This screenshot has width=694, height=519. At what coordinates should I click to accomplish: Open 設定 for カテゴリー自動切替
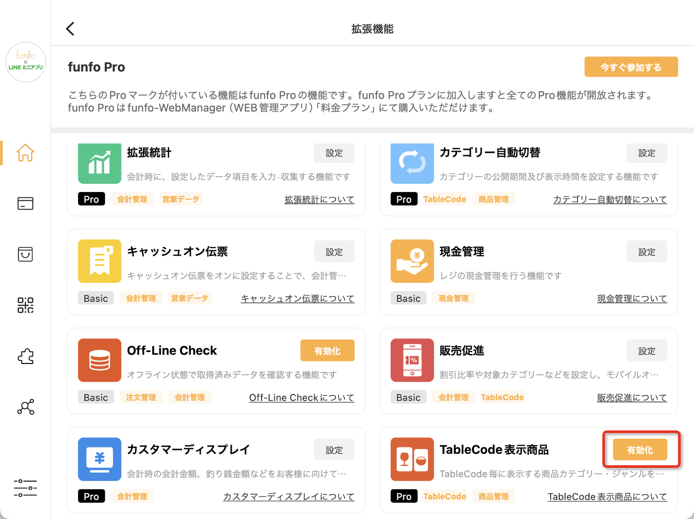[x=647, y=153]
